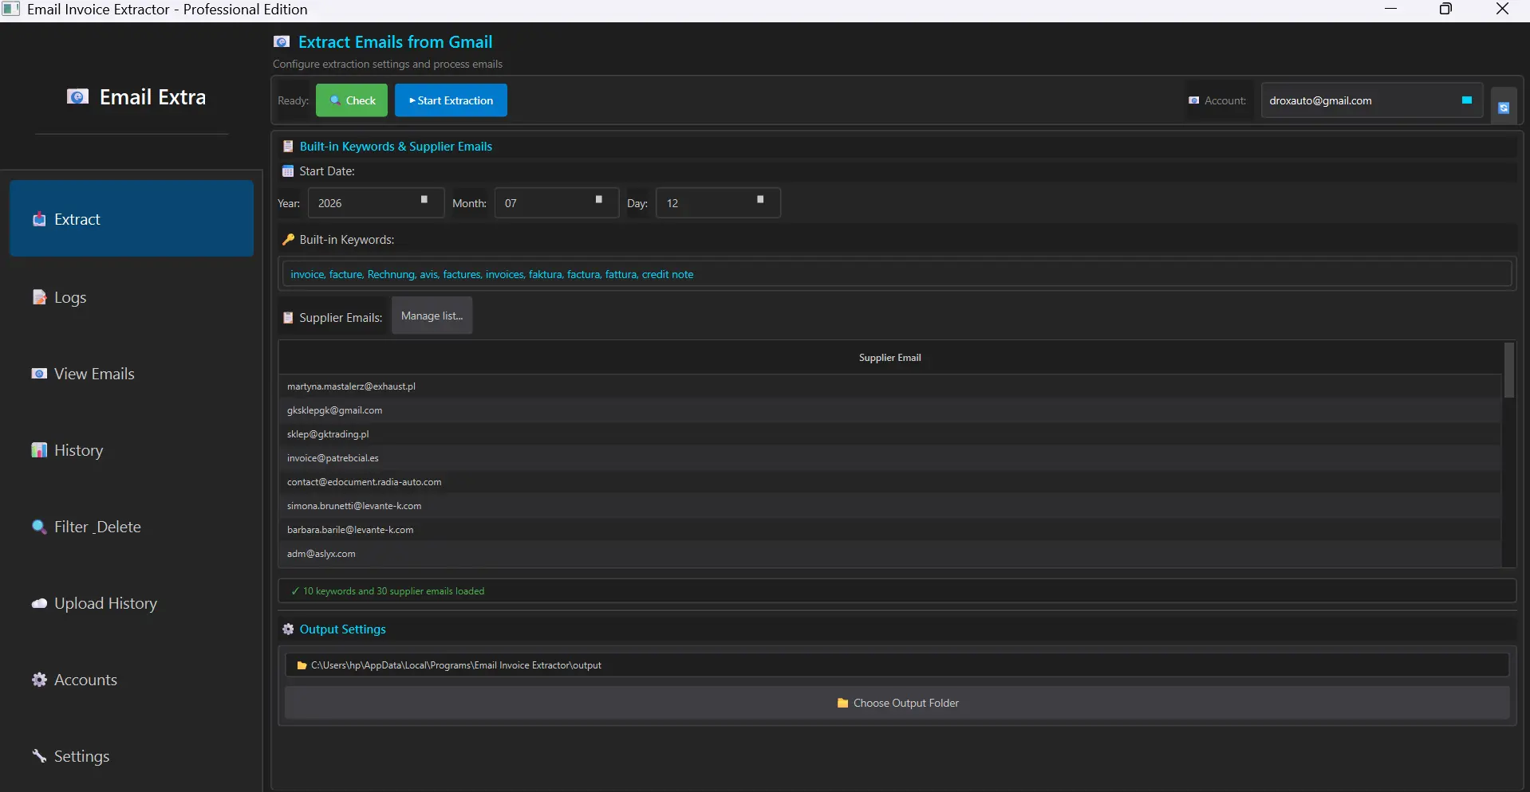Screen dimensions: 1530x792
Task: Open the History page
Action: coord(132,450)
